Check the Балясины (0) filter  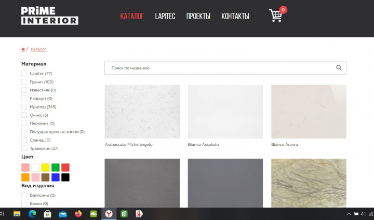(x=24, y=195)
